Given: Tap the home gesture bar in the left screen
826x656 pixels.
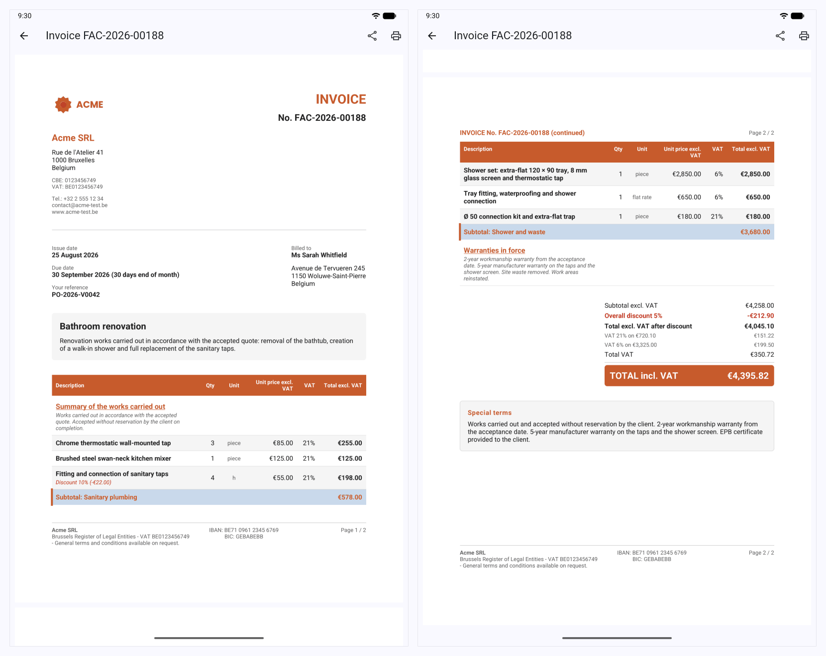Looking at the screenshot, I should click(x=209, y=638).
